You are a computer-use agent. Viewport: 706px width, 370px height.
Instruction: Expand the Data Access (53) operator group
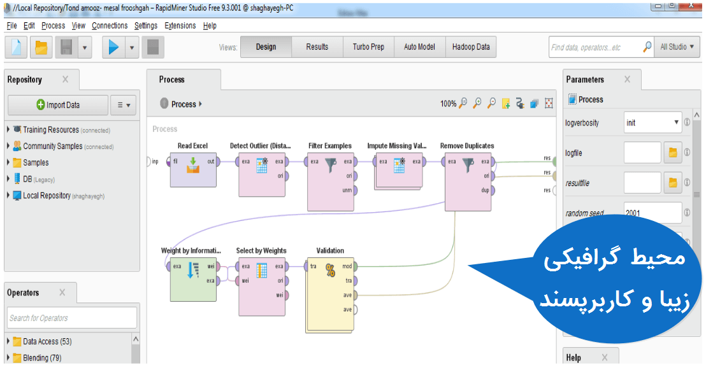coord(8,341)
